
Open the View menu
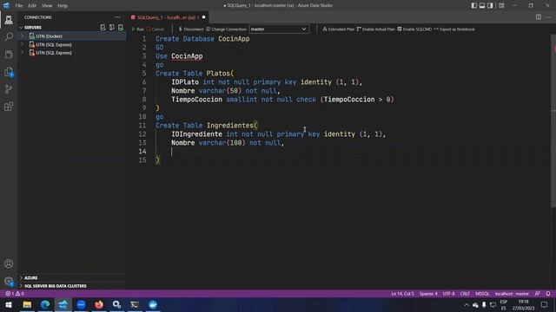click(47, 6)
